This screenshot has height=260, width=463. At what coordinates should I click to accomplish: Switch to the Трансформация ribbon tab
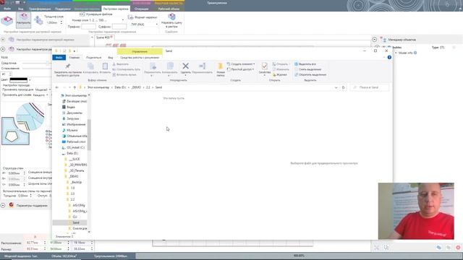click(x=40, y=9)
